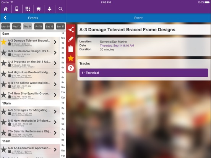
Task: Open B-5 New Methods in Efficient chevron
Action: click(x=55, y=122)
